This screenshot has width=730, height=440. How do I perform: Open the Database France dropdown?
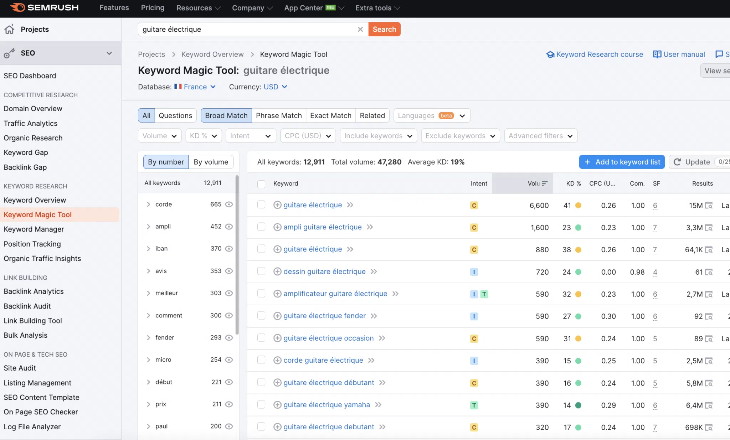click(x=195, y=87)
